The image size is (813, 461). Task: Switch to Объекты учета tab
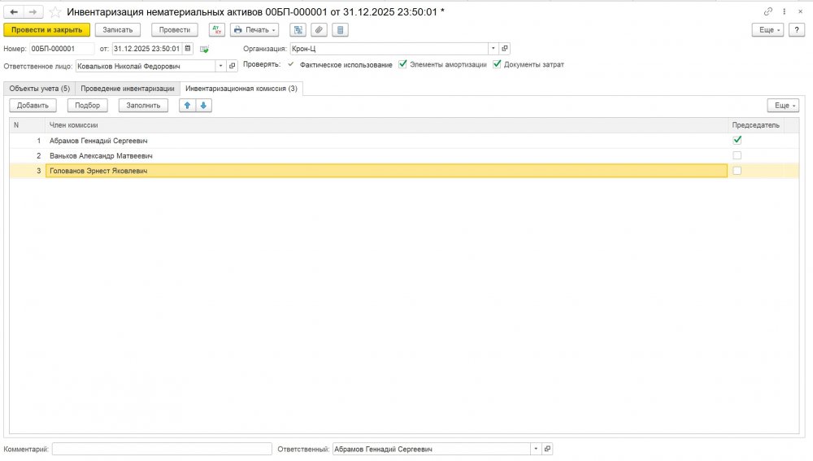pos(39,88)
